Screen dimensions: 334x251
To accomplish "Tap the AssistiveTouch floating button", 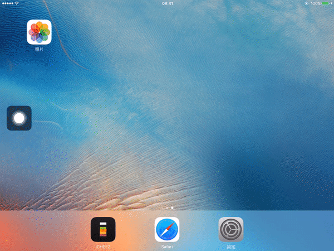I will click(19, 118).
